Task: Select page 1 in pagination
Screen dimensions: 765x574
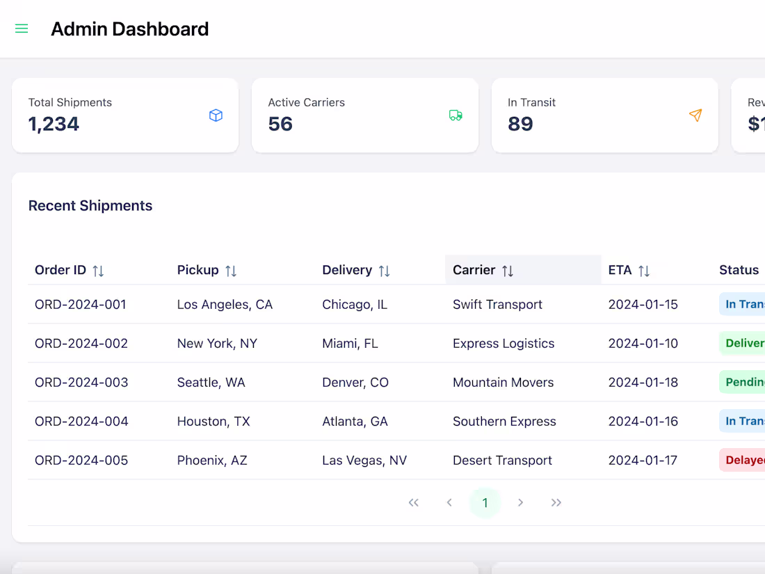Action: point(485,502)
